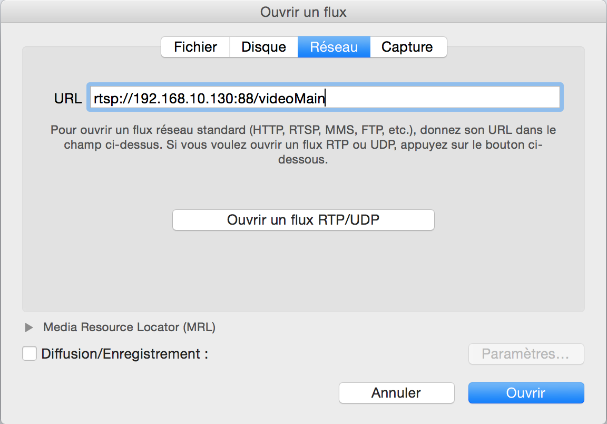
Task: Select the Réseau tab
Action: (x=334, y=47)
